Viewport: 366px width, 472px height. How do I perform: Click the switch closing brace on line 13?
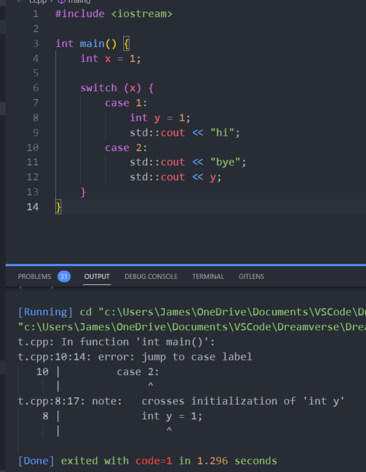pos(83,192)
